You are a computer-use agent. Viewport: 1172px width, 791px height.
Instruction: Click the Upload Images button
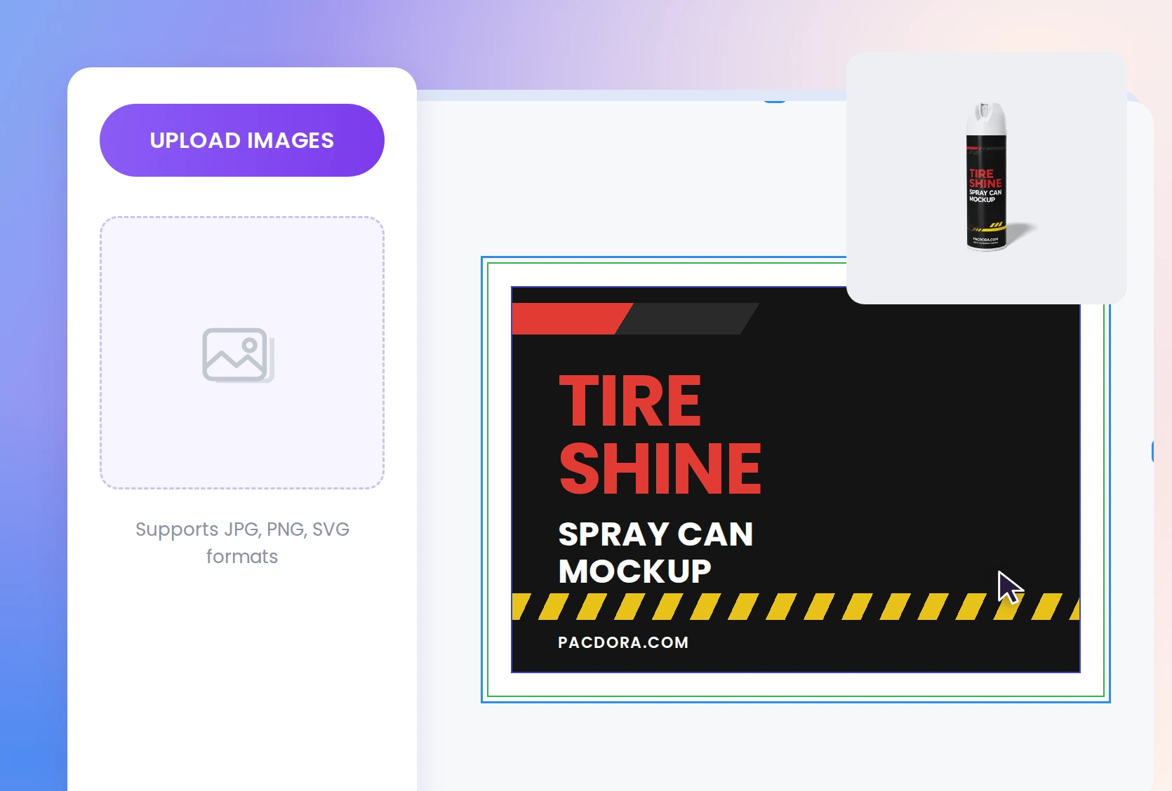click(x=242, y=140)
